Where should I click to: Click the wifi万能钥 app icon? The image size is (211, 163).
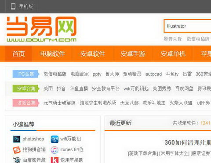[55, 139]
